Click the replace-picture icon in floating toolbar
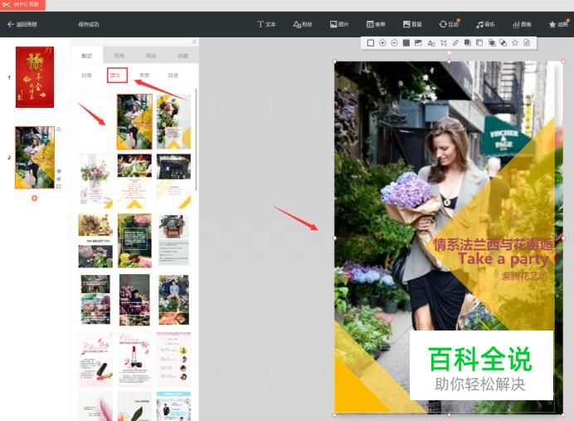Viewport: 574px width, 421px height. coord(418,43)
